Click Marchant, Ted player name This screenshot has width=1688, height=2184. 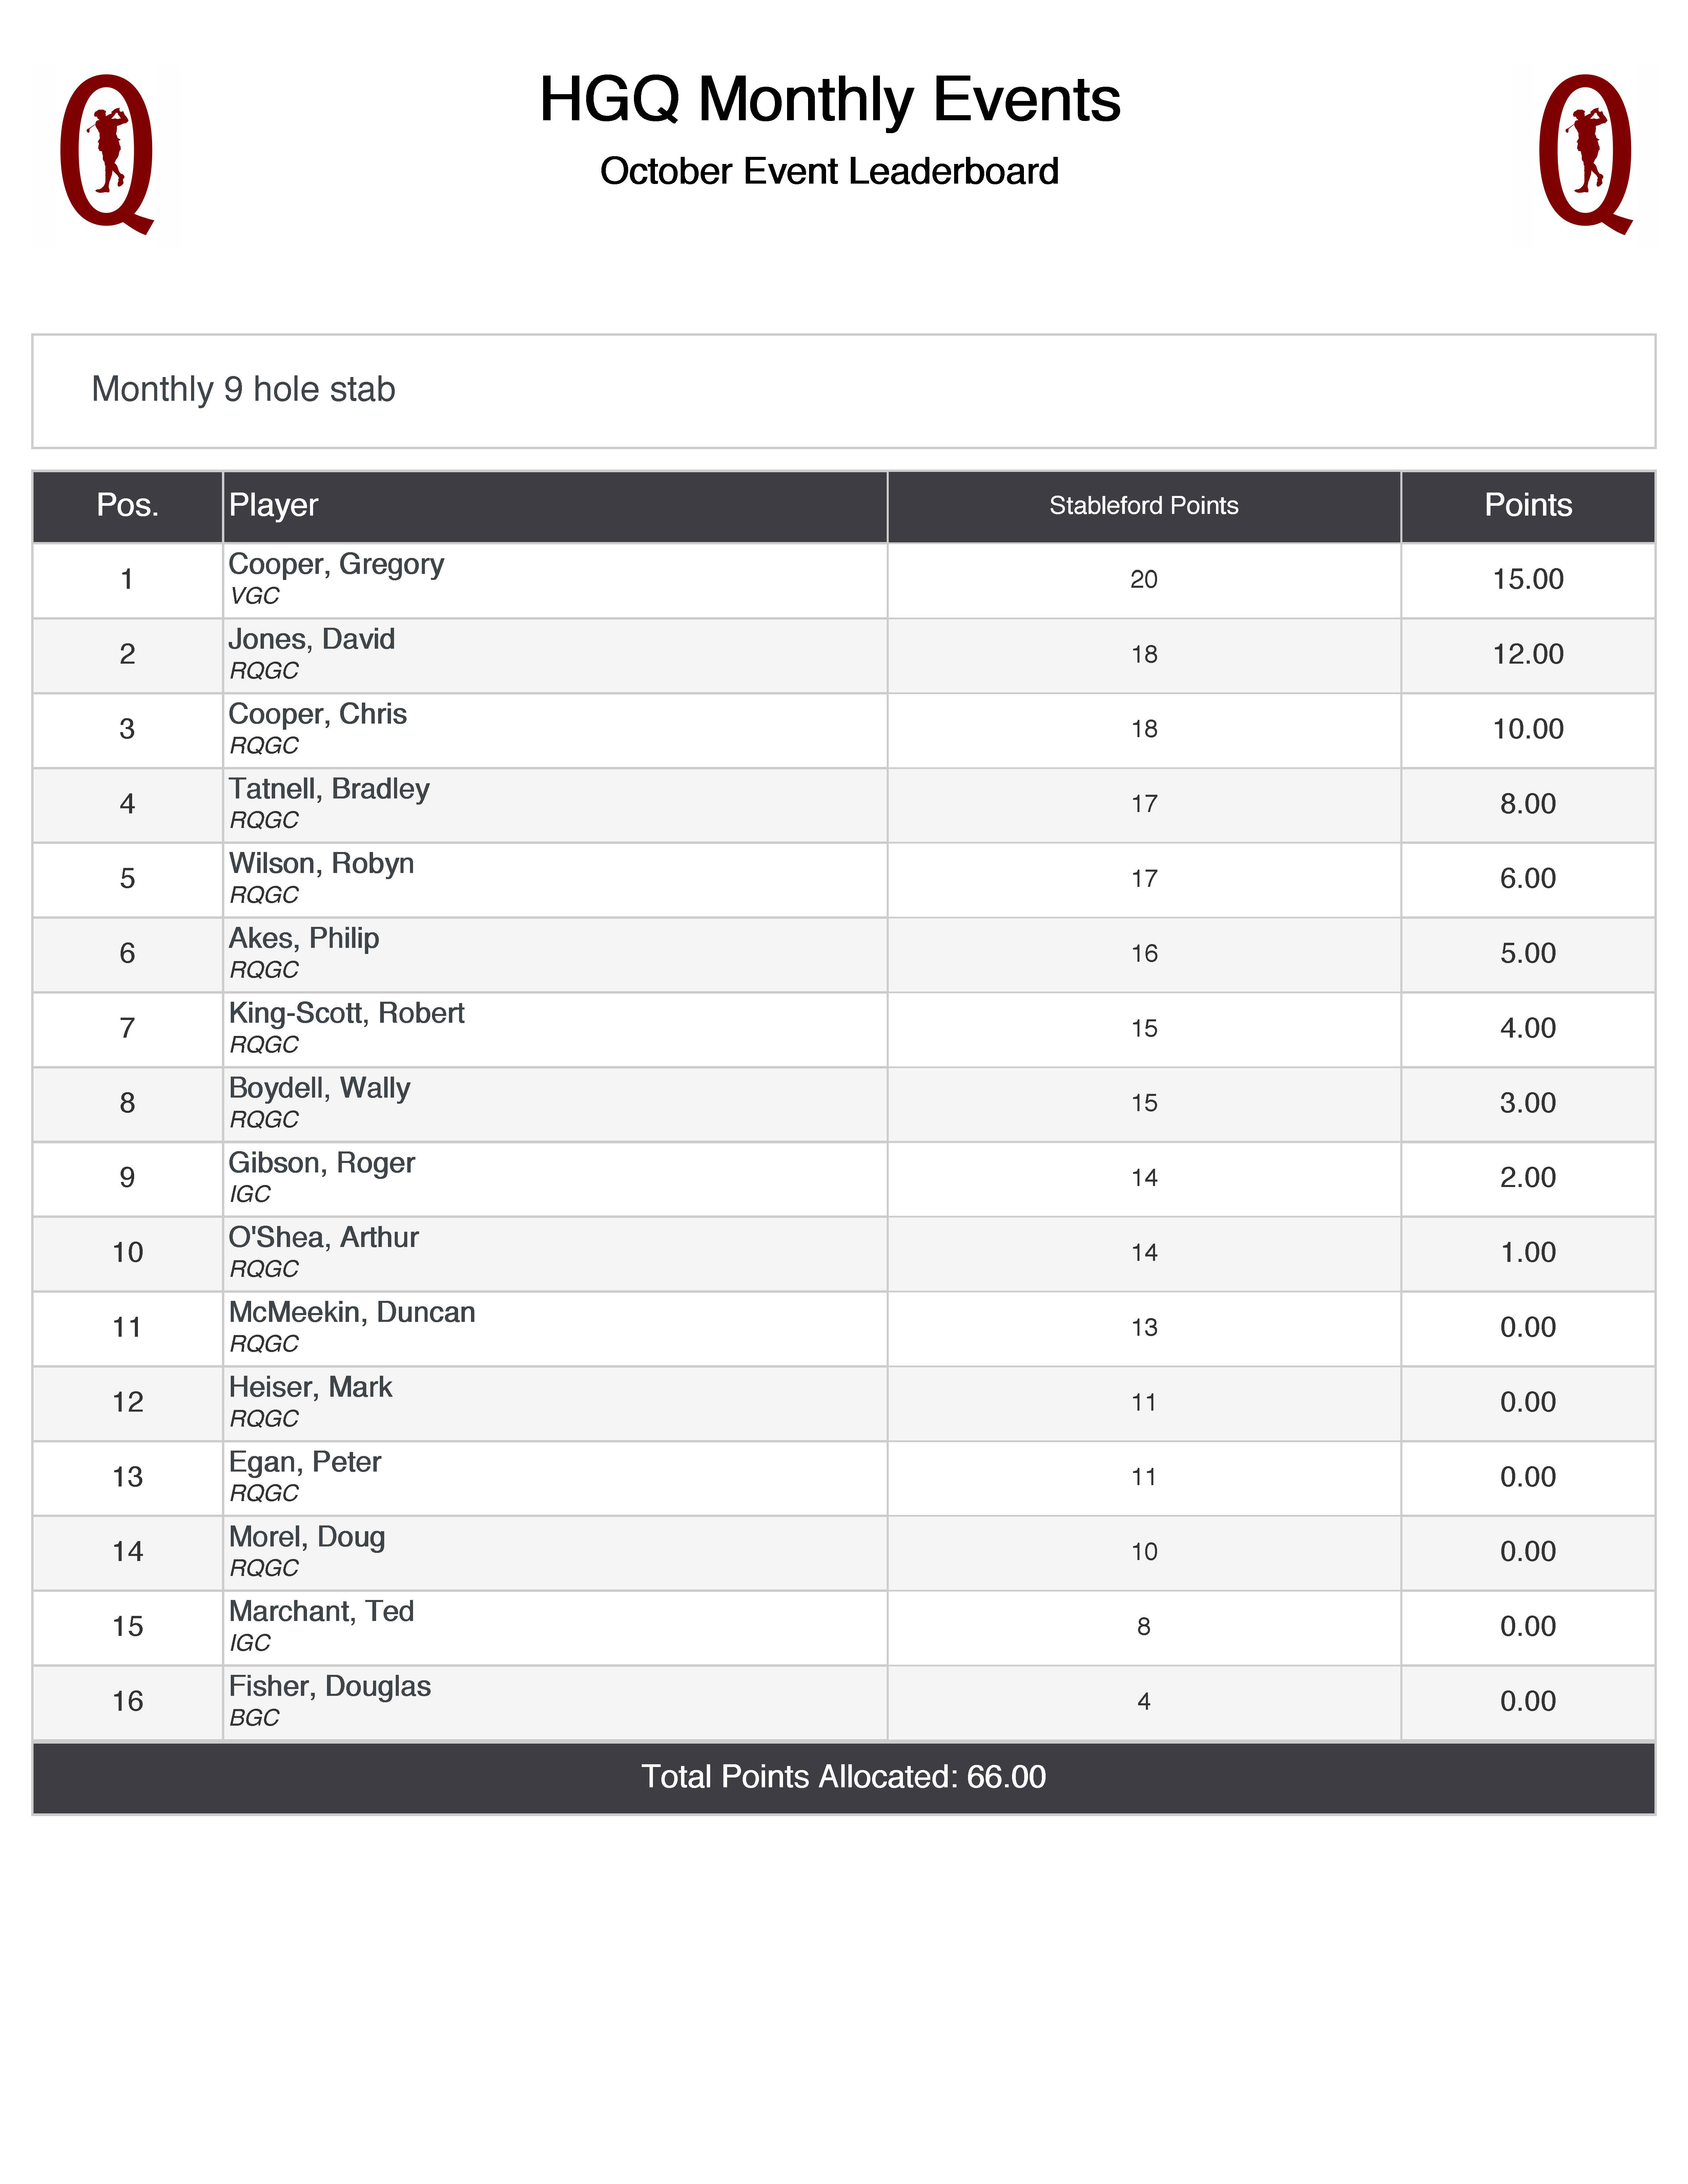pos(321,1612)
